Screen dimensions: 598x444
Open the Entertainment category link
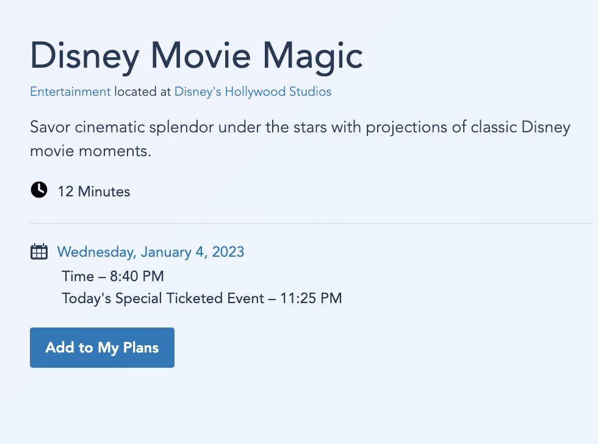(x=70, y=92)
